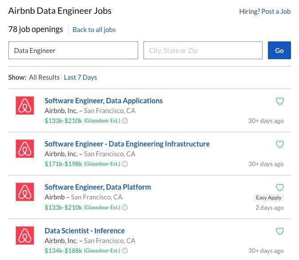The height and width of the screenshot is (260, 299).
Task: Save the Software Engineer, Data Platform job
Action: tap(280, 187)
